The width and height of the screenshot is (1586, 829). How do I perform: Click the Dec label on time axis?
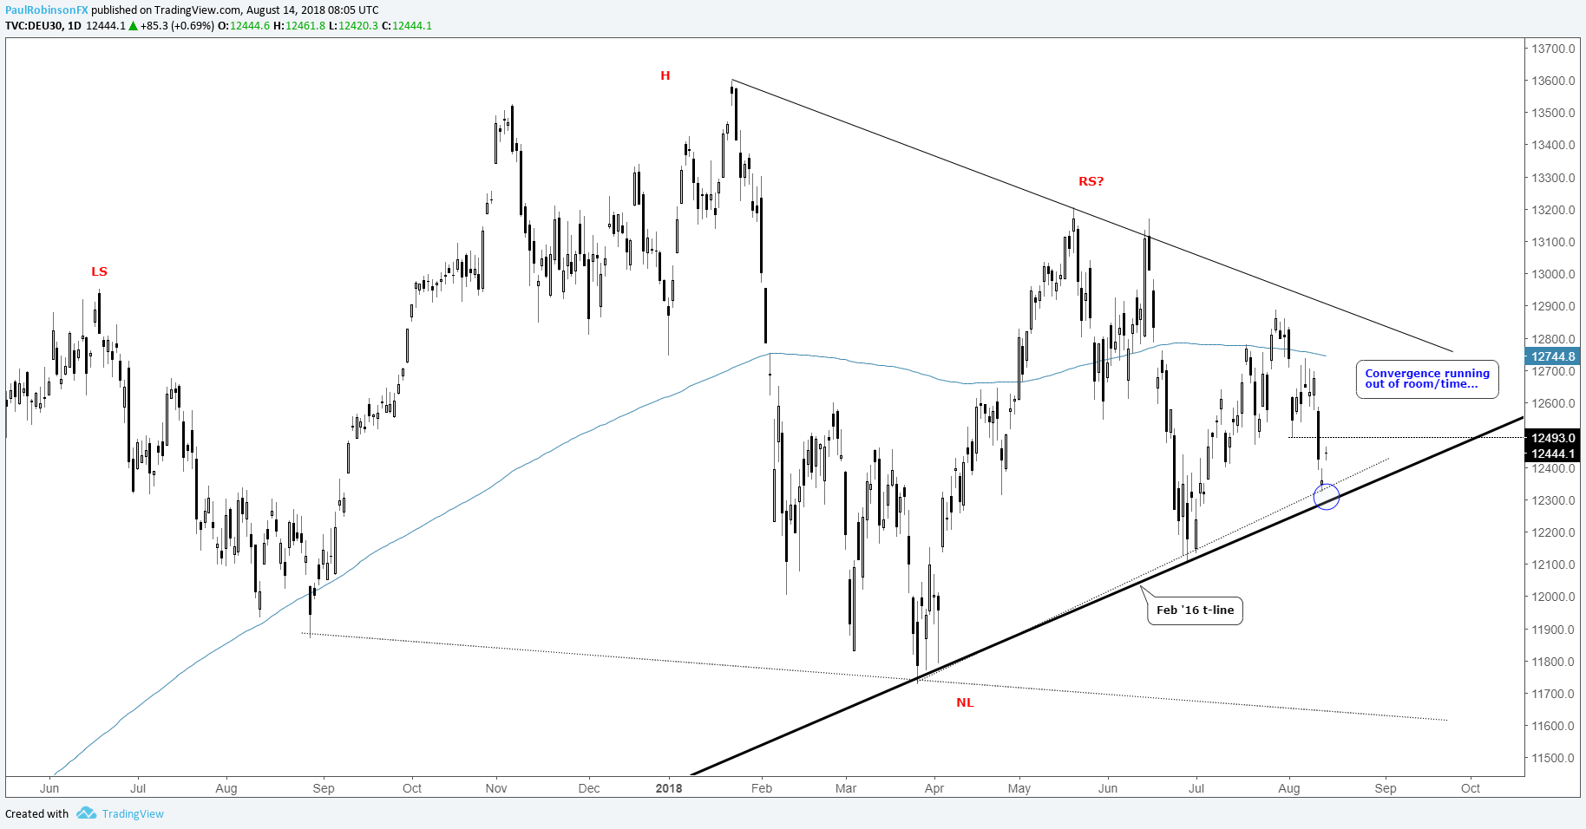pos(589,788)
